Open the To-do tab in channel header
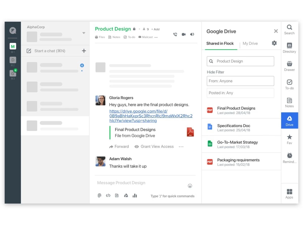The image size is (303, 227). pos(129,37)
